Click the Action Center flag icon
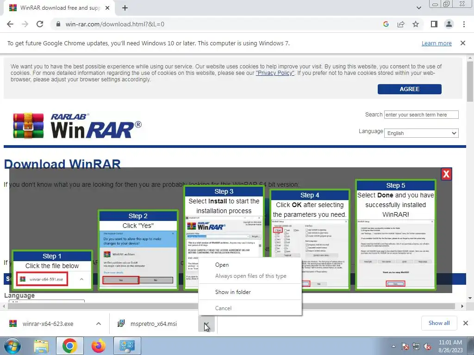This screenshot has width=474, height=355. coord(405,346)
